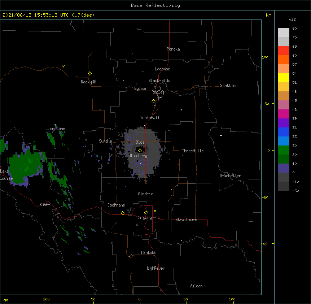This screenshot has width=311, height=304.
Task: Click the white caret marker west of Lacombe
Action: coord(143,71)
